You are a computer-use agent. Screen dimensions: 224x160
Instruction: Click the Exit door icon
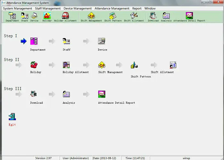pos(12,117)
